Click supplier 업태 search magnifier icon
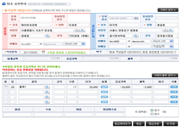 pyautogui.click(x=48, y=36)
